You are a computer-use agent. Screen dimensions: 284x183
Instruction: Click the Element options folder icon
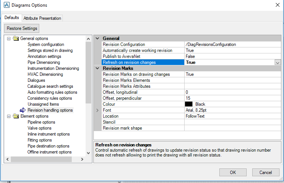pyautogui.click(x=16, y=116)
